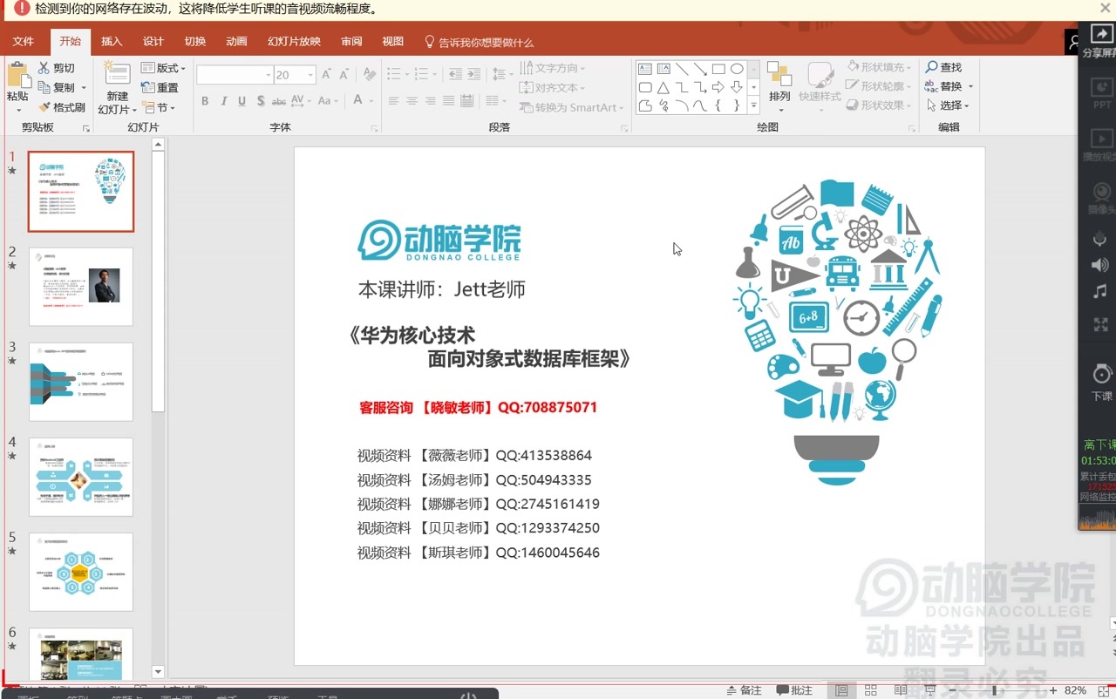Select slide 4 thumbnail in the slide panel
1116x699 pixels.
81,477
